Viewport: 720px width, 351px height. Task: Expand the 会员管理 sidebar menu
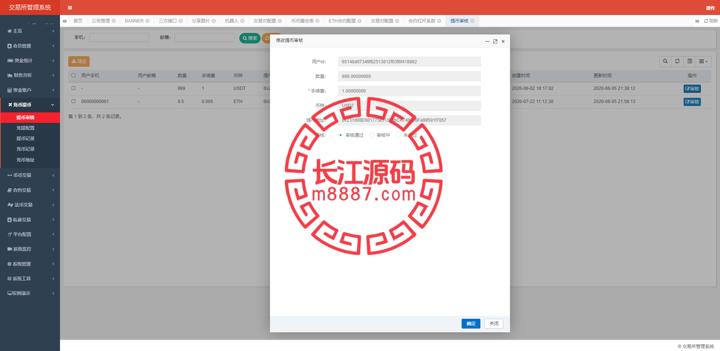pos(30,46)
